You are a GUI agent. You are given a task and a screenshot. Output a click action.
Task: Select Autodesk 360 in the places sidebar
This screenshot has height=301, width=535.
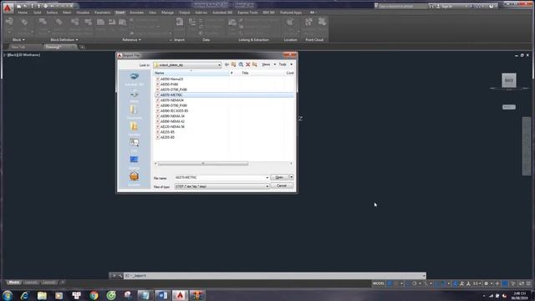click(x=134, y=79)
